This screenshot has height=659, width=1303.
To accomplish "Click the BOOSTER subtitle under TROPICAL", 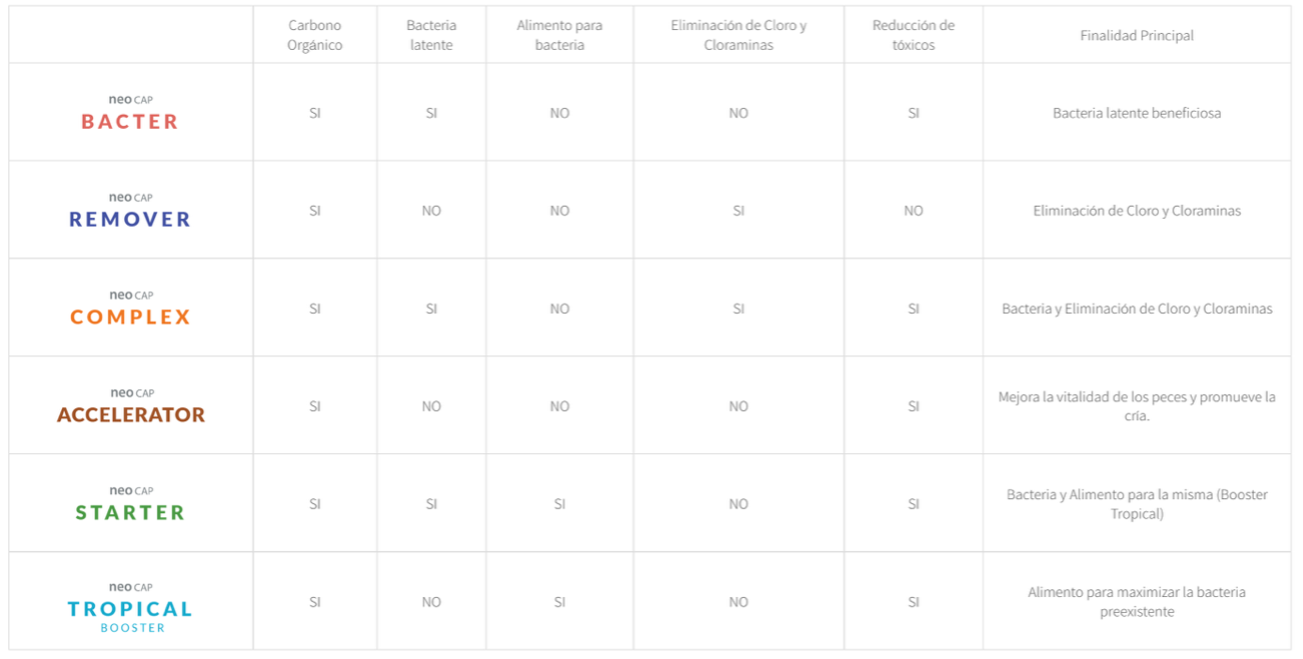I will [x=132, y=628].
